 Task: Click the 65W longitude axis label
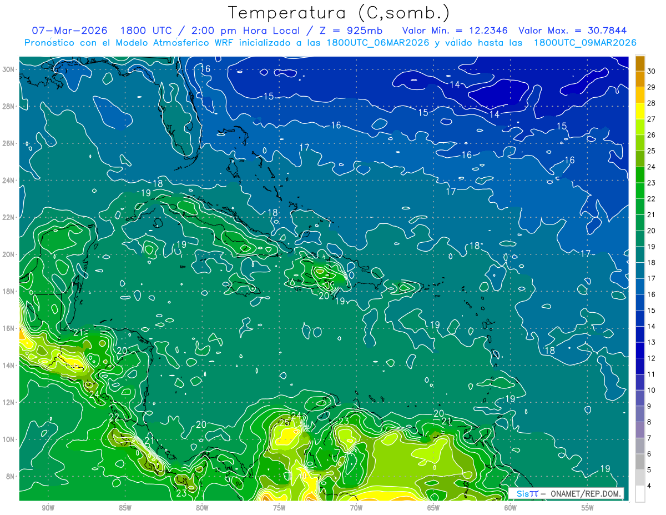[x=433, y=508]
